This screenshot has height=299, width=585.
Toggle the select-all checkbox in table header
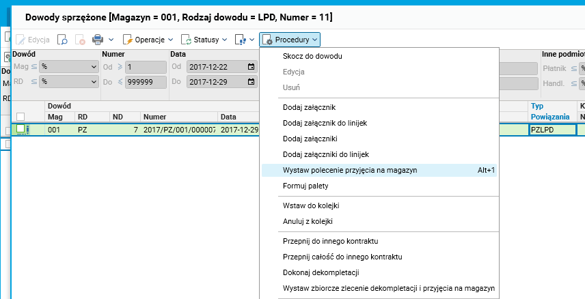coord(21,117)
